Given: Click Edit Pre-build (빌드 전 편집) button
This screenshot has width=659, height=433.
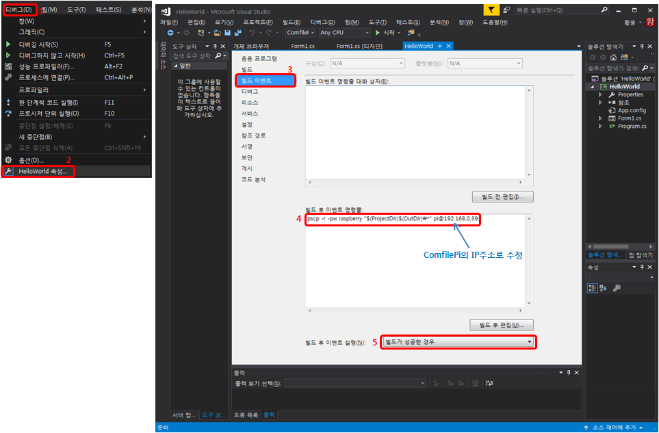Looking at the screenshot, I should click(502, 197).
